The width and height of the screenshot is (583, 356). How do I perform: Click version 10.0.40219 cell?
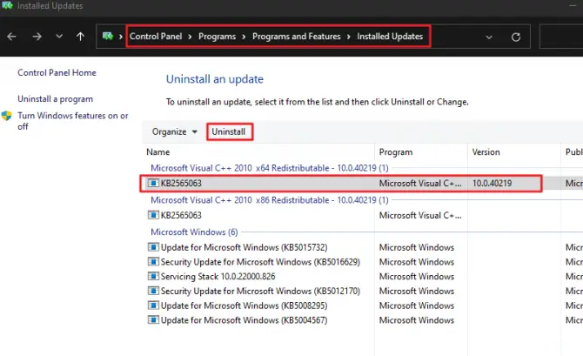click(492, 184)
